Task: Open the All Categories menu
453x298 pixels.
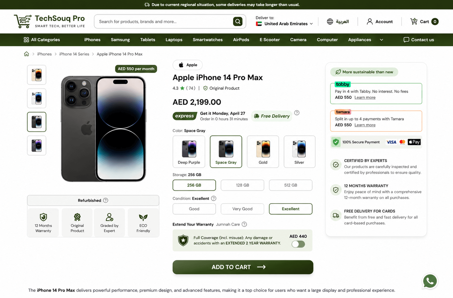Action: [x=42, y=40]
